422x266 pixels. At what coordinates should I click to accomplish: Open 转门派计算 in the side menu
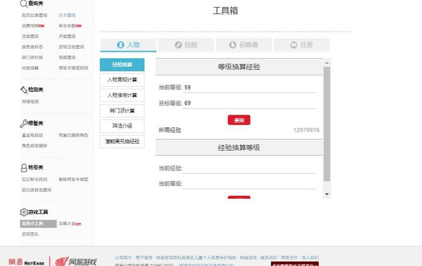[122, 111]
